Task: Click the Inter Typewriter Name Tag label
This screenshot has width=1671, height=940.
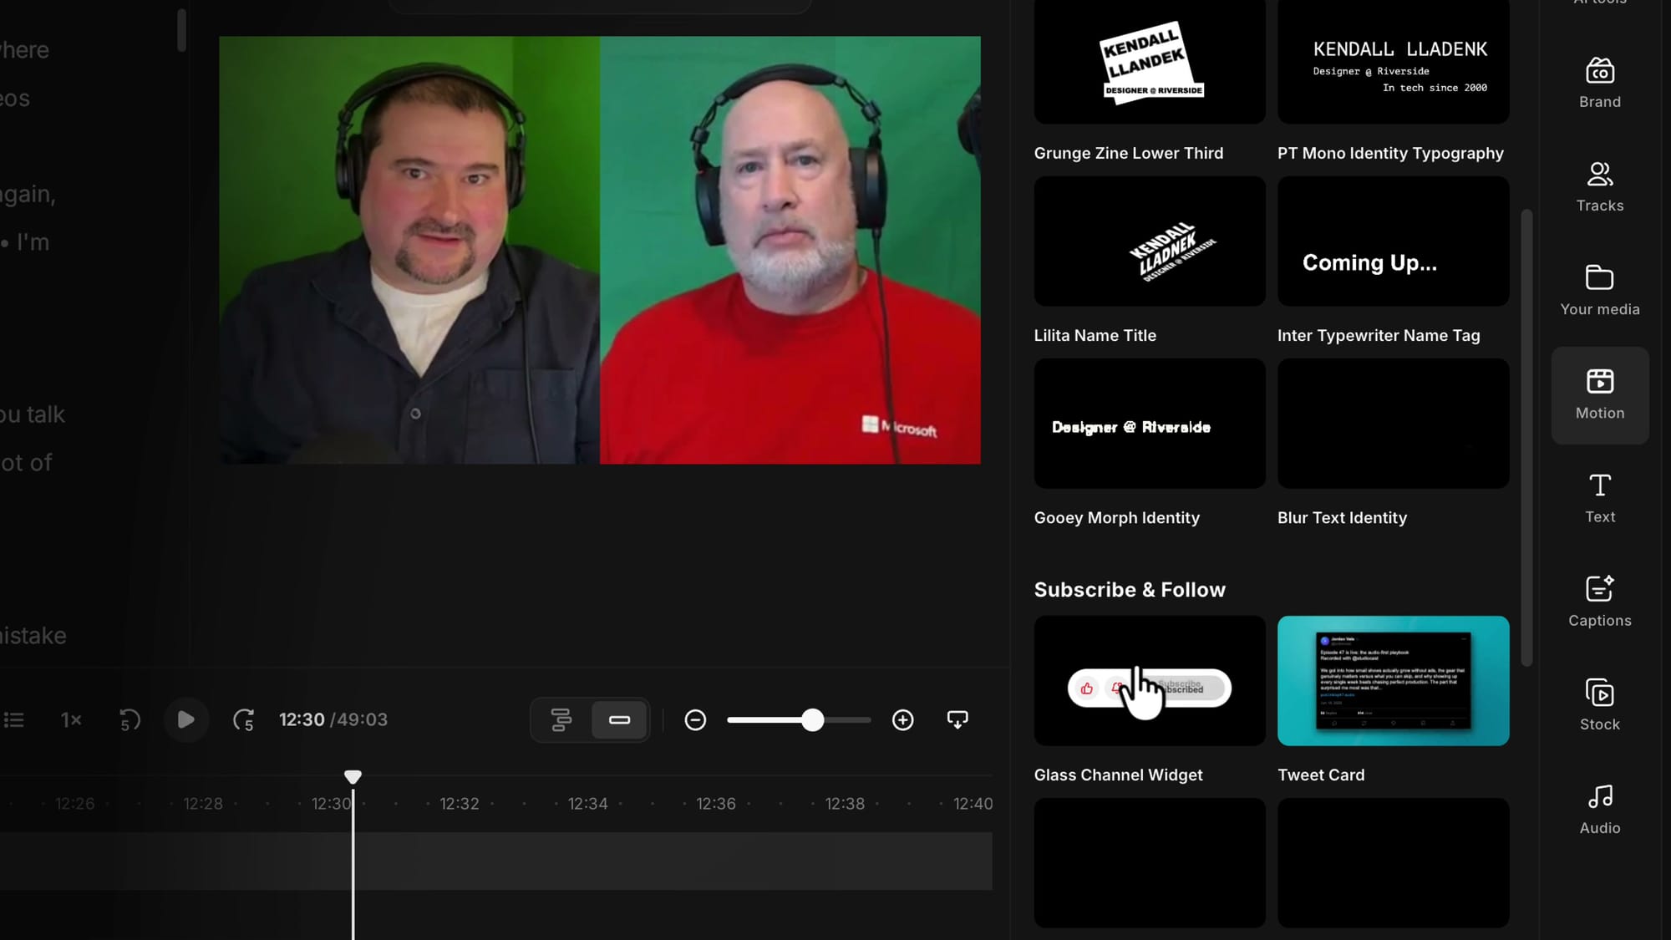Action: coord(1379,335)
